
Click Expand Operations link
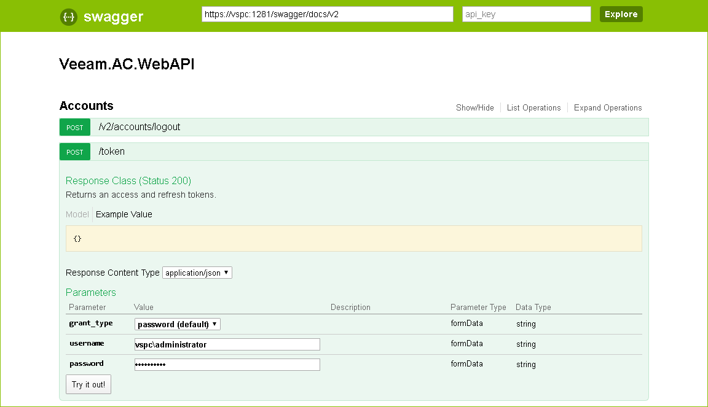point(608,108)
